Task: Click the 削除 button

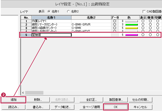Action: tap(38, 100)
